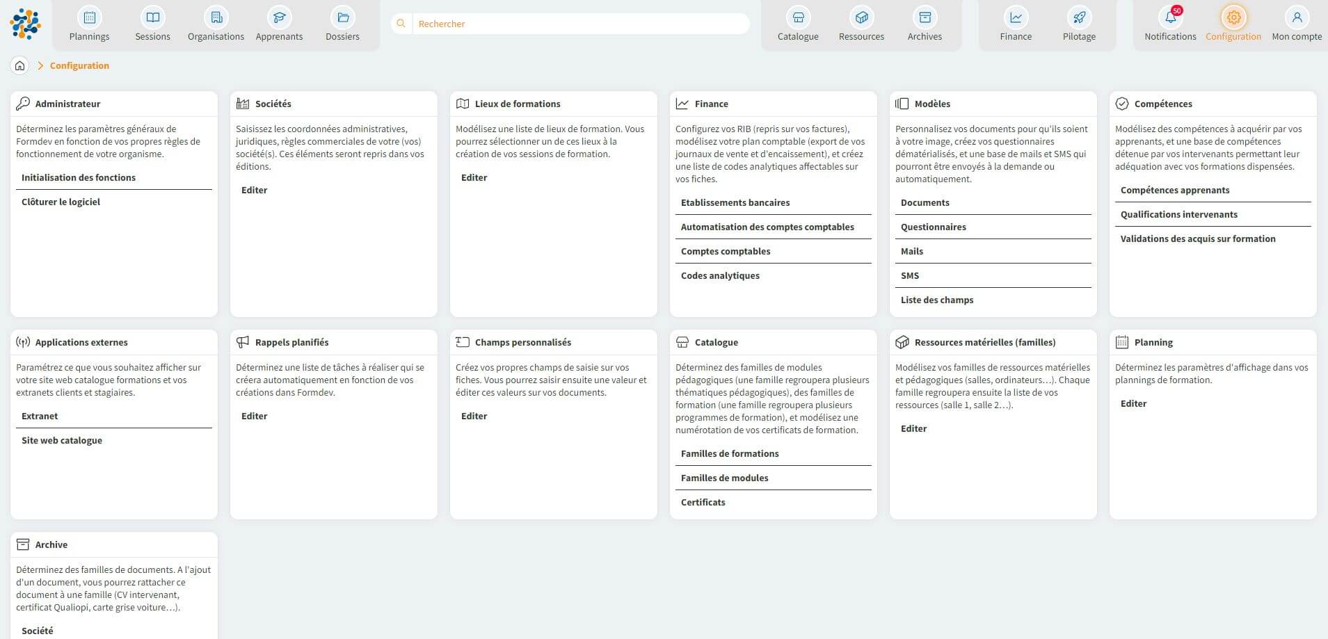The width and height of the screenshot is (1328, 639).
Task: Open the Finance chart icon
Action: tap(1016, 17)
